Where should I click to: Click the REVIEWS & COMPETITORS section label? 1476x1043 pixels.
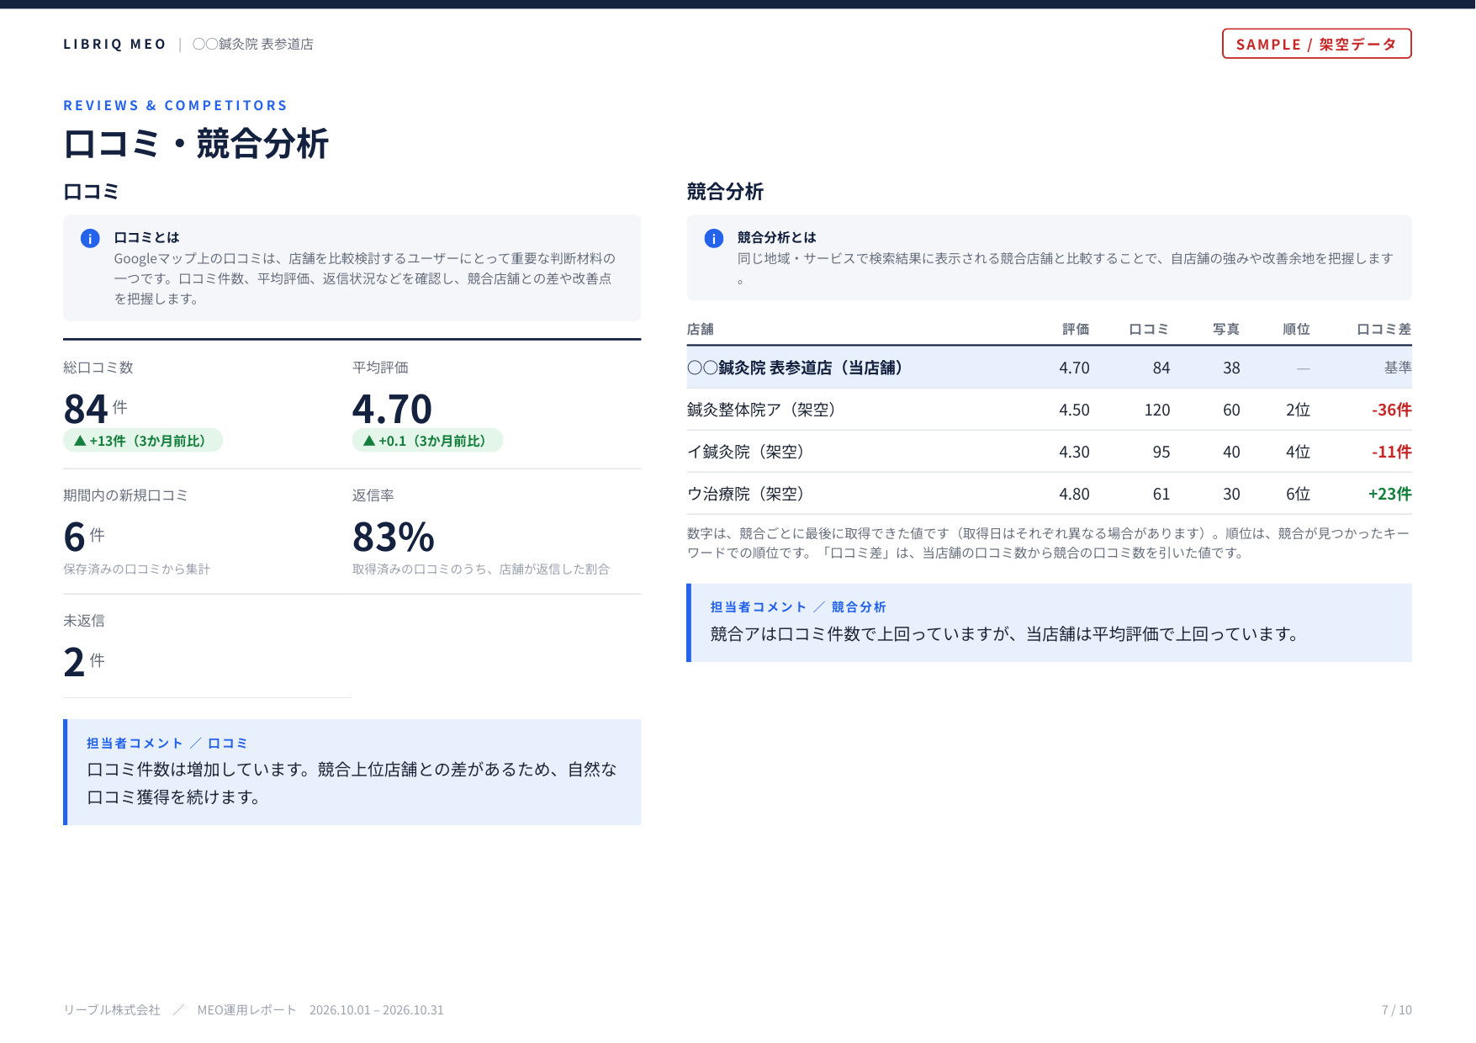point(175,105)
